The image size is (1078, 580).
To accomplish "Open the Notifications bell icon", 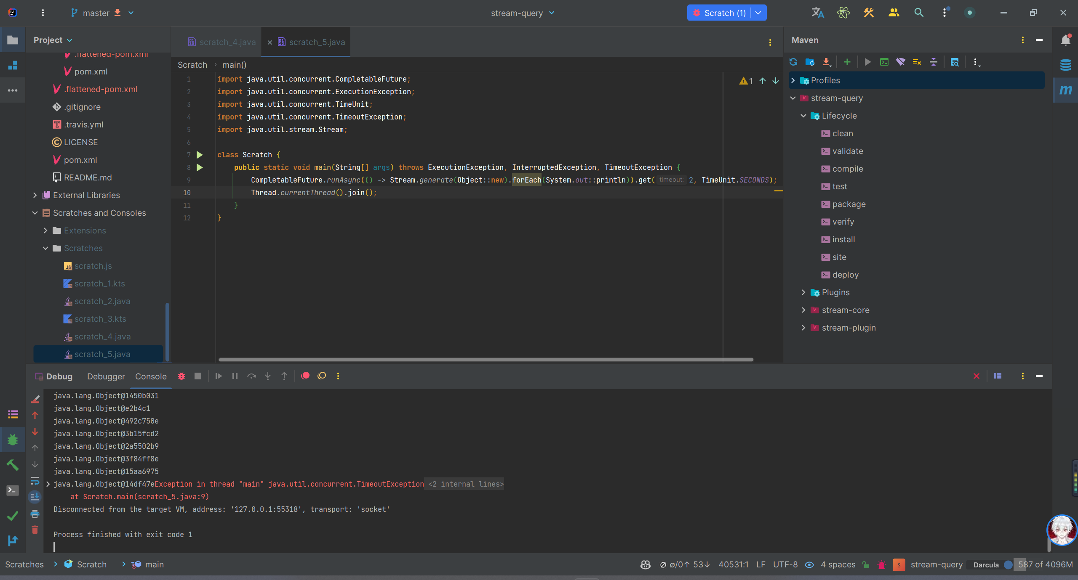I will click(x=1065, y=40).
